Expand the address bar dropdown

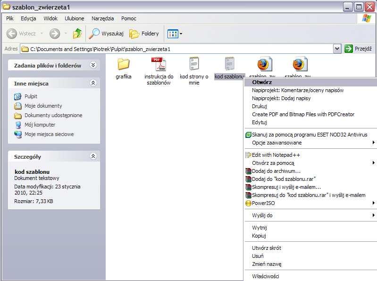coord(337,49)
